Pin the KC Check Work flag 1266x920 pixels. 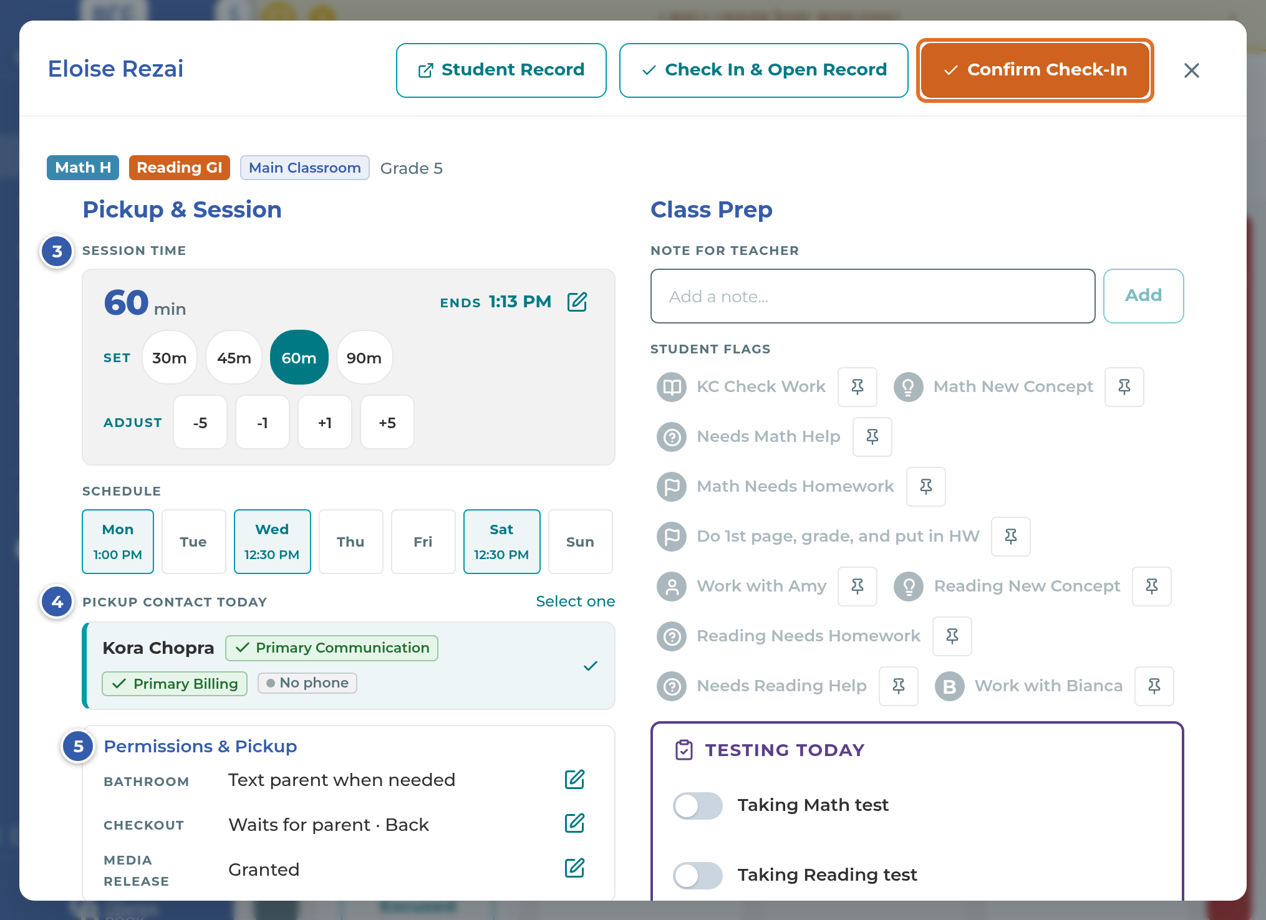(x=858, y=387)
